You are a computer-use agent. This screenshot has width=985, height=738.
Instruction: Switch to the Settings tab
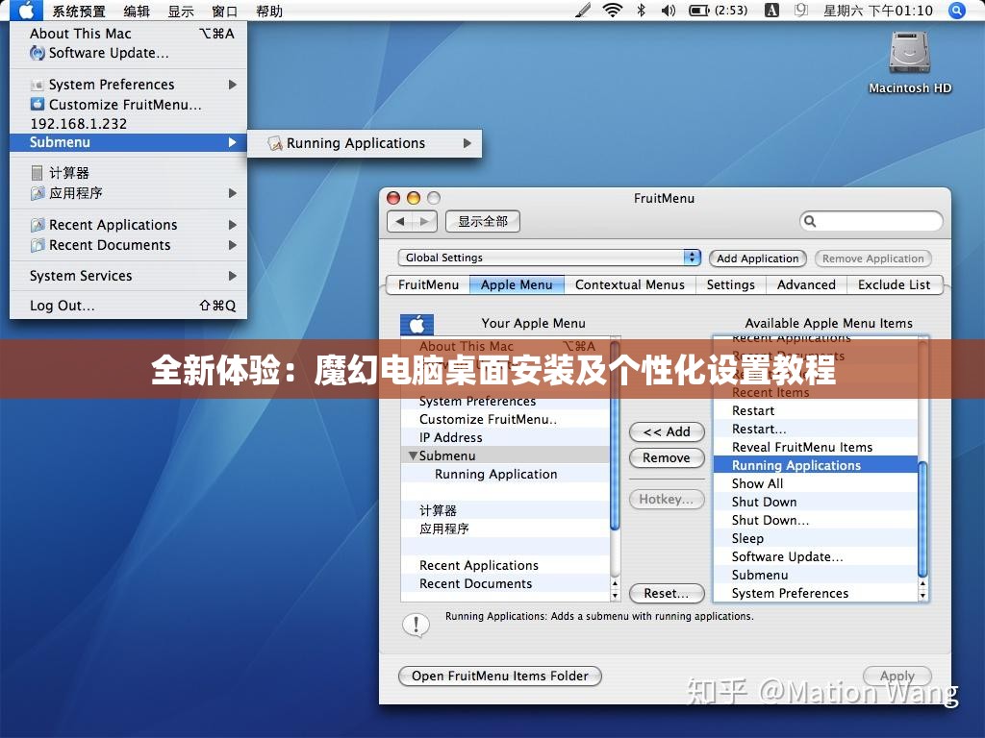(731, 284)
